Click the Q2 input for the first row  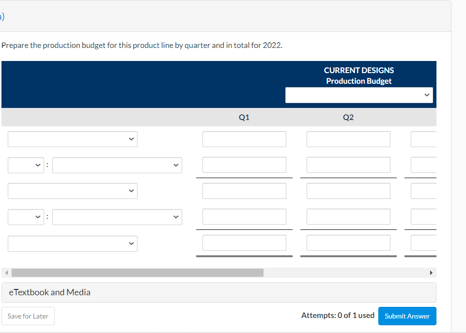click(x=348, y=139)
